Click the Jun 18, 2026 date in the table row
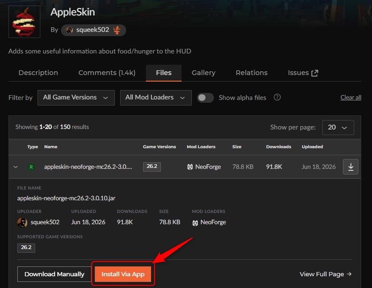This screenshot has height=288, width=372. (x=319, y=167)
